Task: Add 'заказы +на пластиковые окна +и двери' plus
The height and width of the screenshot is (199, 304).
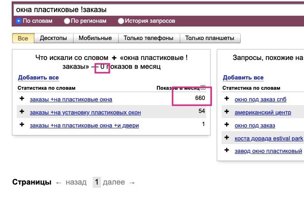Action: pos(22,124)
